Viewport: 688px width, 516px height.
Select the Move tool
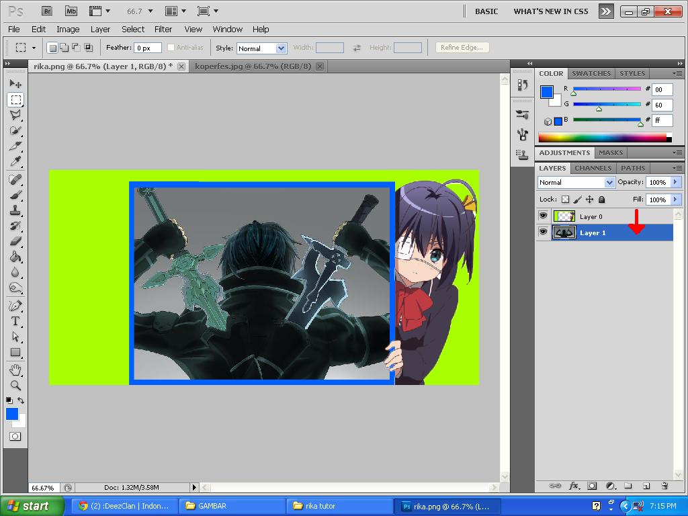pos(15,83)
